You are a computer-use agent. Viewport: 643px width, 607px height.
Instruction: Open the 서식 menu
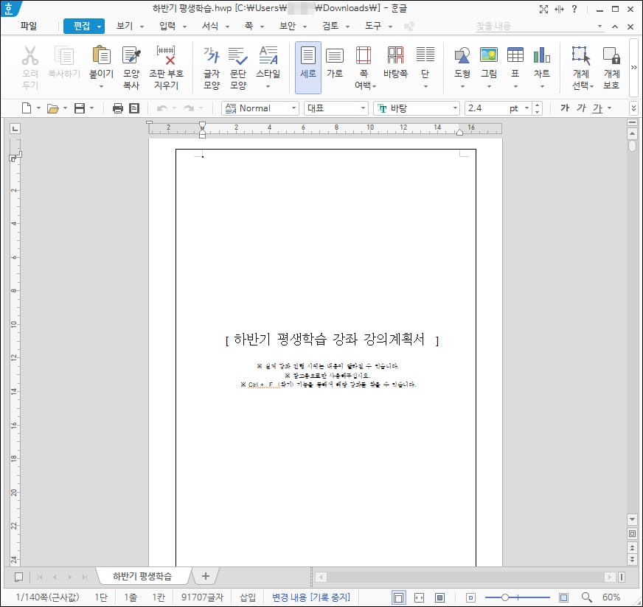(210, 26)
